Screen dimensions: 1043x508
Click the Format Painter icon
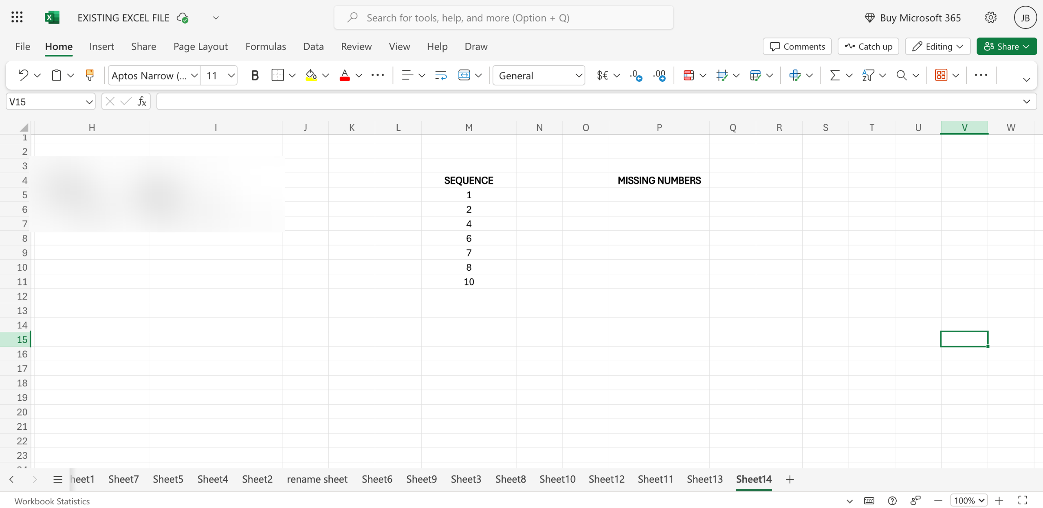click(90, 75)
